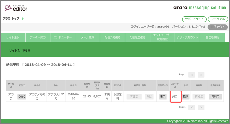Image resolution: width=230 pixels, height=124 pixels.
Task: Click the 再設定・削除 column header
Action: point(140,85)
